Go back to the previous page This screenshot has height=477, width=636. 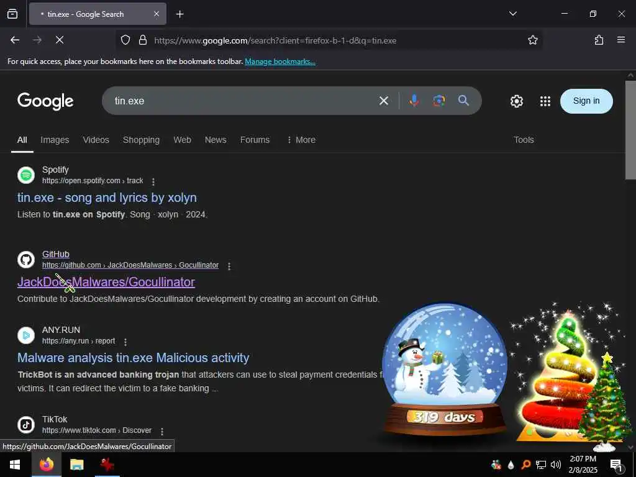point(15,40)
